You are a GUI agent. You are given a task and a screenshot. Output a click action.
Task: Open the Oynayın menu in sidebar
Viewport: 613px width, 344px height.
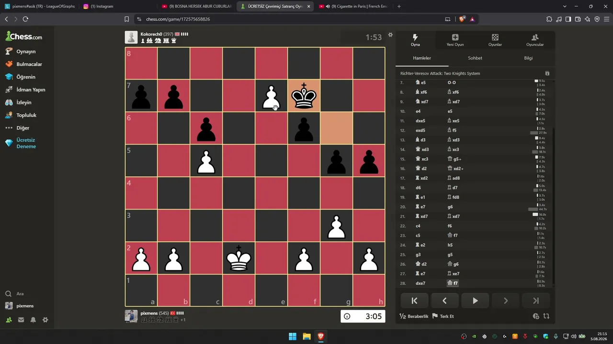(27, 51)
